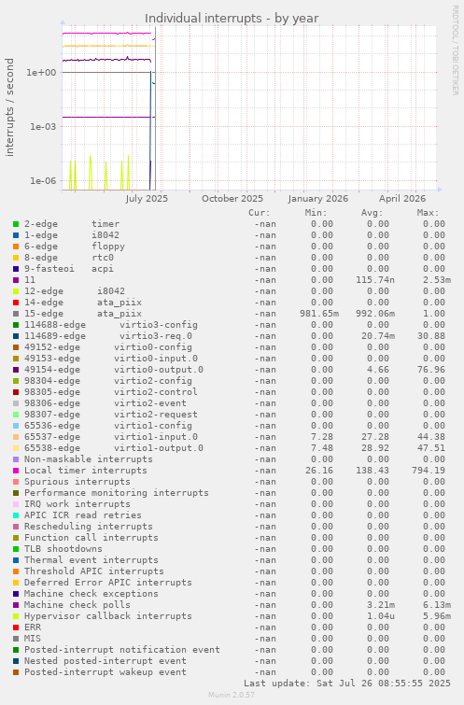Click the July 2025 label on the x-axis
464x705 pixels.
click(147, 198)
